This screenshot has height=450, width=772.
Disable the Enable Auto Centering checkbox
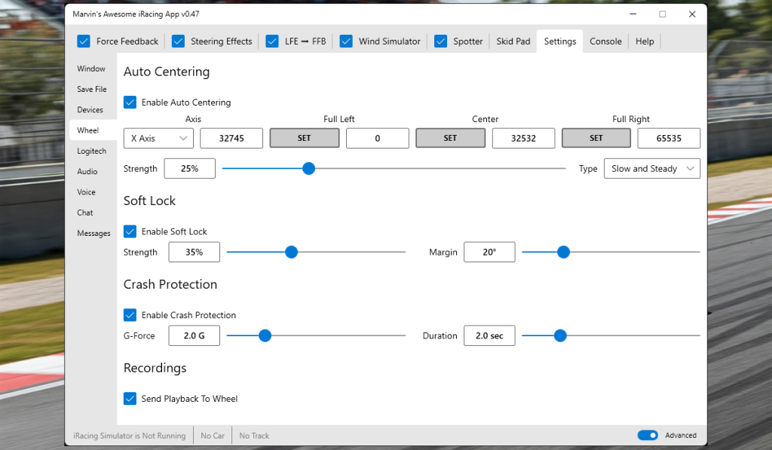click(130, 103)
